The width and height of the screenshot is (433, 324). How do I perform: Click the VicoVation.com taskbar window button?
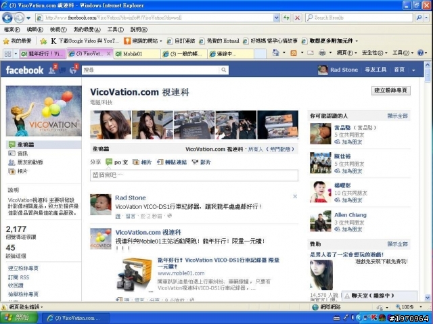coord(75,318)
